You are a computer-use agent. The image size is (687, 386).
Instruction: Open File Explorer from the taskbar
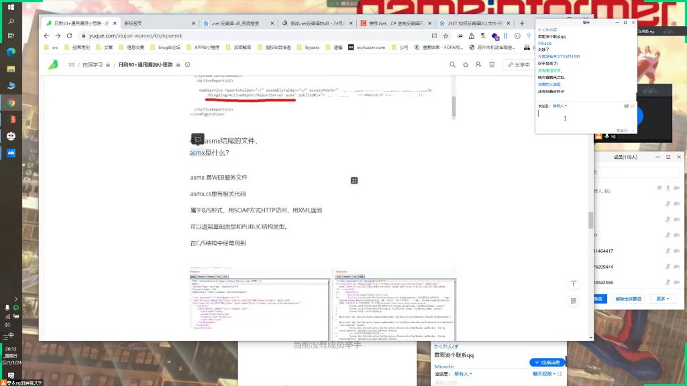coord(11,69)
